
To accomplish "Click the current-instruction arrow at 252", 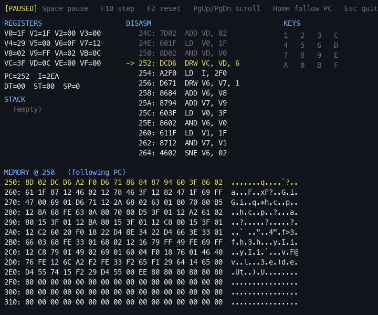I will [130, 63].
